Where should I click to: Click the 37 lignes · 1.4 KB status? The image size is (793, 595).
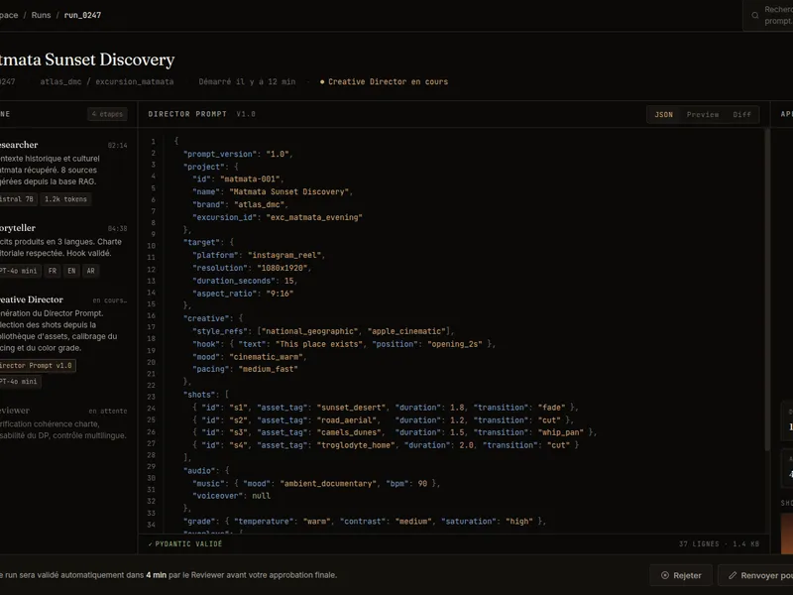719,543
